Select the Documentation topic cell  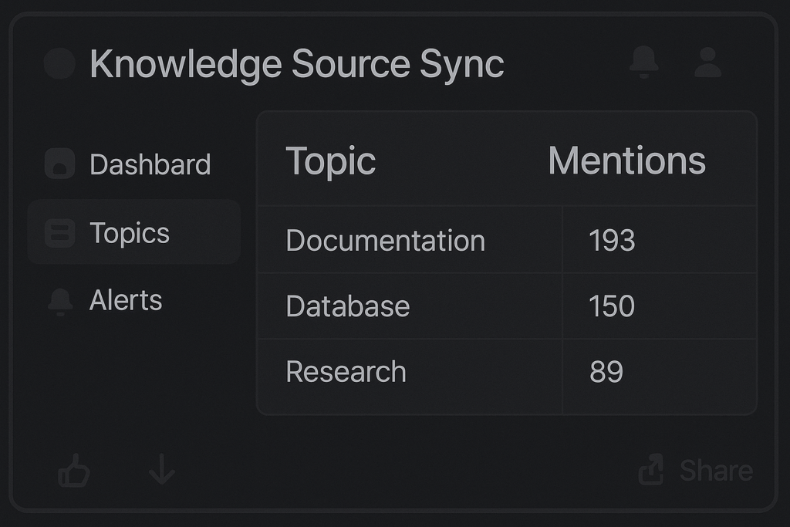click(x=385, y=240)
